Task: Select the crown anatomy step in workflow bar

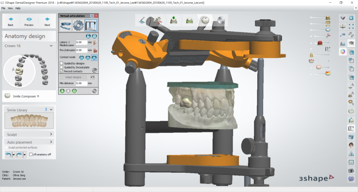Action: tap(205, 20)
